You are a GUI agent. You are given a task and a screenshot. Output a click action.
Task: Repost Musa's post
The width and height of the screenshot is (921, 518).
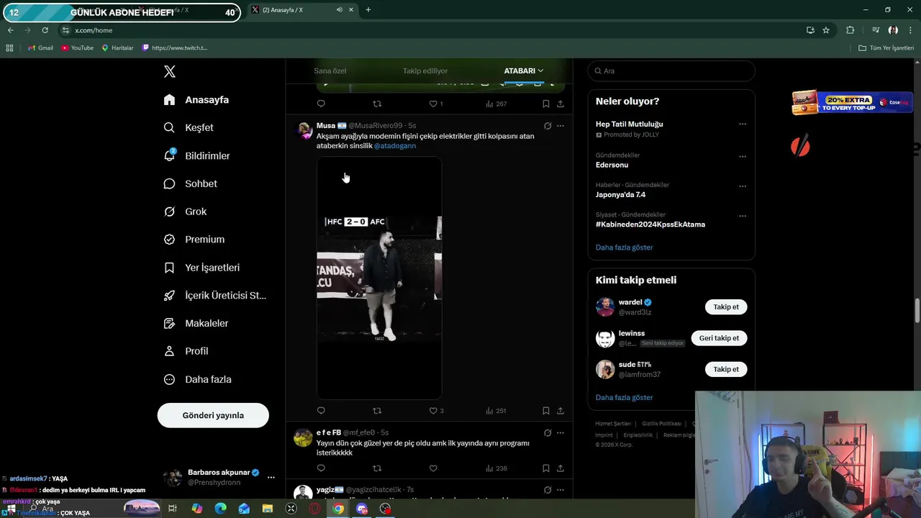coord(377,411)
